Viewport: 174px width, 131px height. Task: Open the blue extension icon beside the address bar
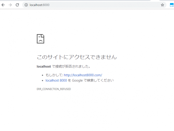pyautogui.click(x=172, y=5)
